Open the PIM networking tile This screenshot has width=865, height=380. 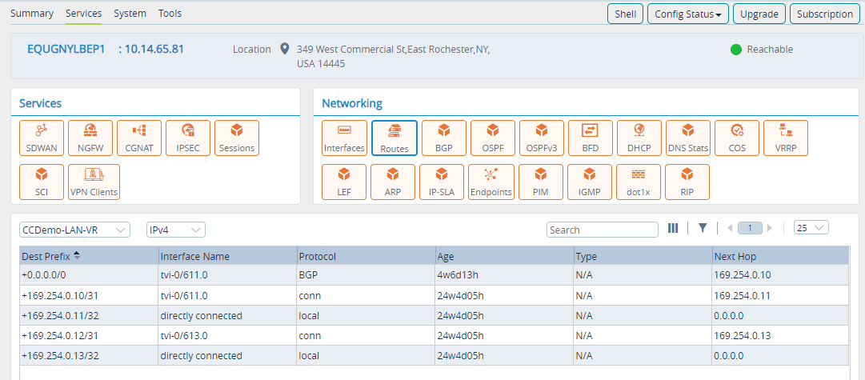coord(541,182)
